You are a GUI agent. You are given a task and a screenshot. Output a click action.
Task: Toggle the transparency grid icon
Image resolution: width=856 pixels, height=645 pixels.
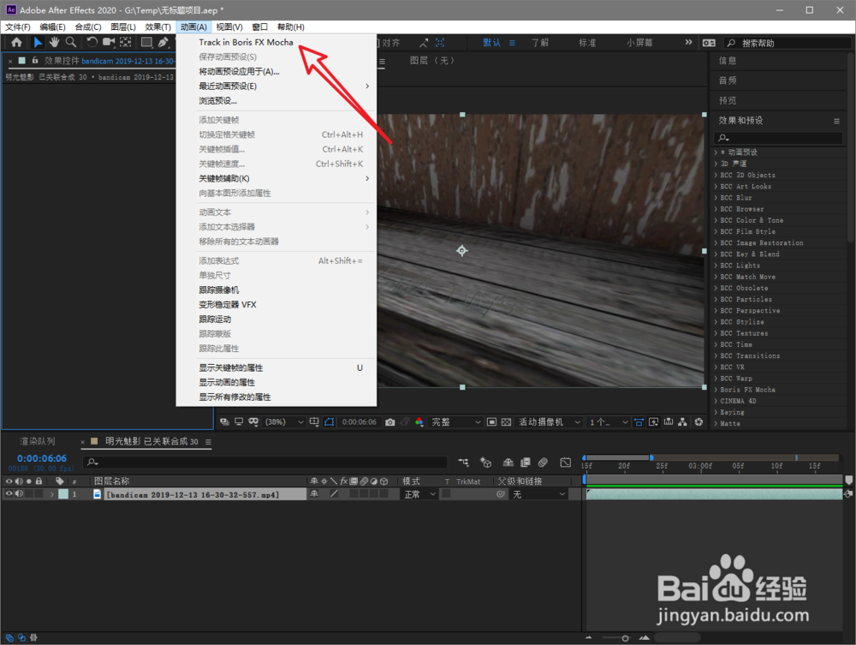[506, 422]
